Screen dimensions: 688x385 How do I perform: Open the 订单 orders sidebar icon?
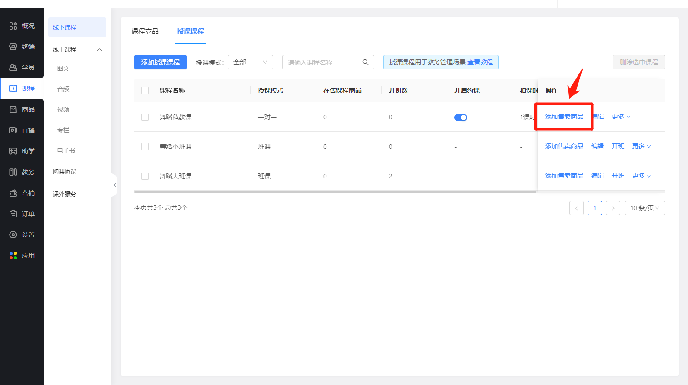click(13, 214)
